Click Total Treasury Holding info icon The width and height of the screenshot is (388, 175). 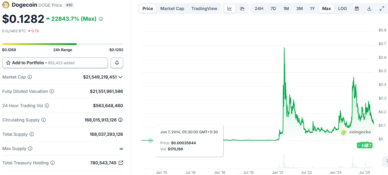[52, 163]
